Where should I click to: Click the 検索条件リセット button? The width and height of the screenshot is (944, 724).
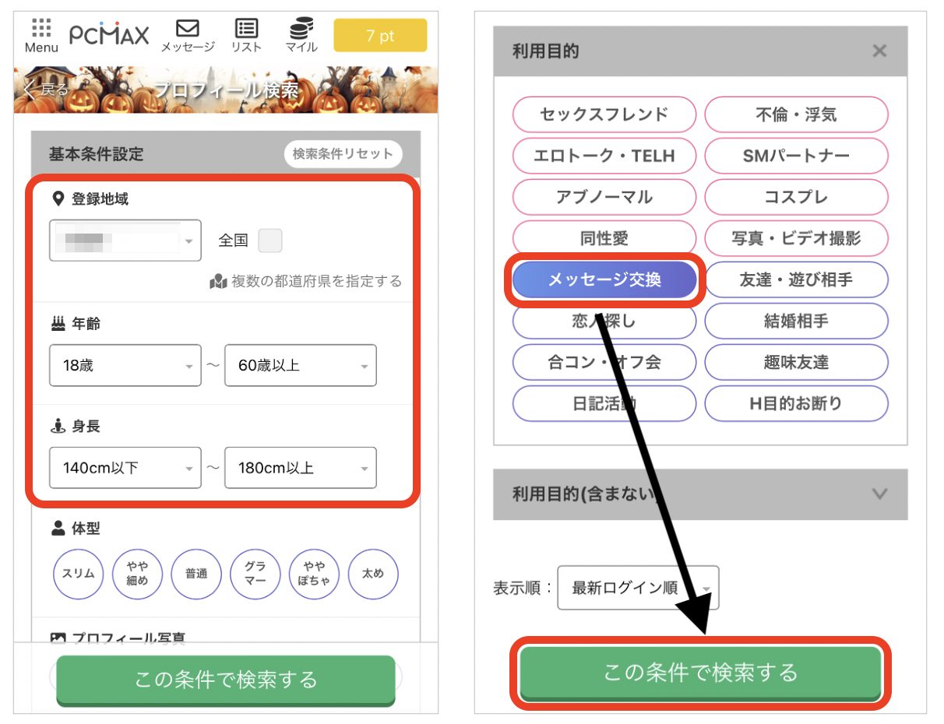point(343,154)
